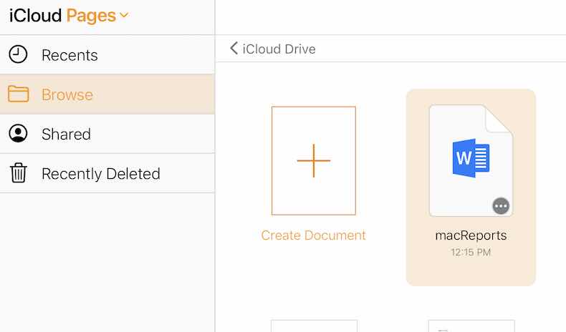566x332 pixels.
Task: Select the macReports Word document thumbnail
Action: [471, 160]
